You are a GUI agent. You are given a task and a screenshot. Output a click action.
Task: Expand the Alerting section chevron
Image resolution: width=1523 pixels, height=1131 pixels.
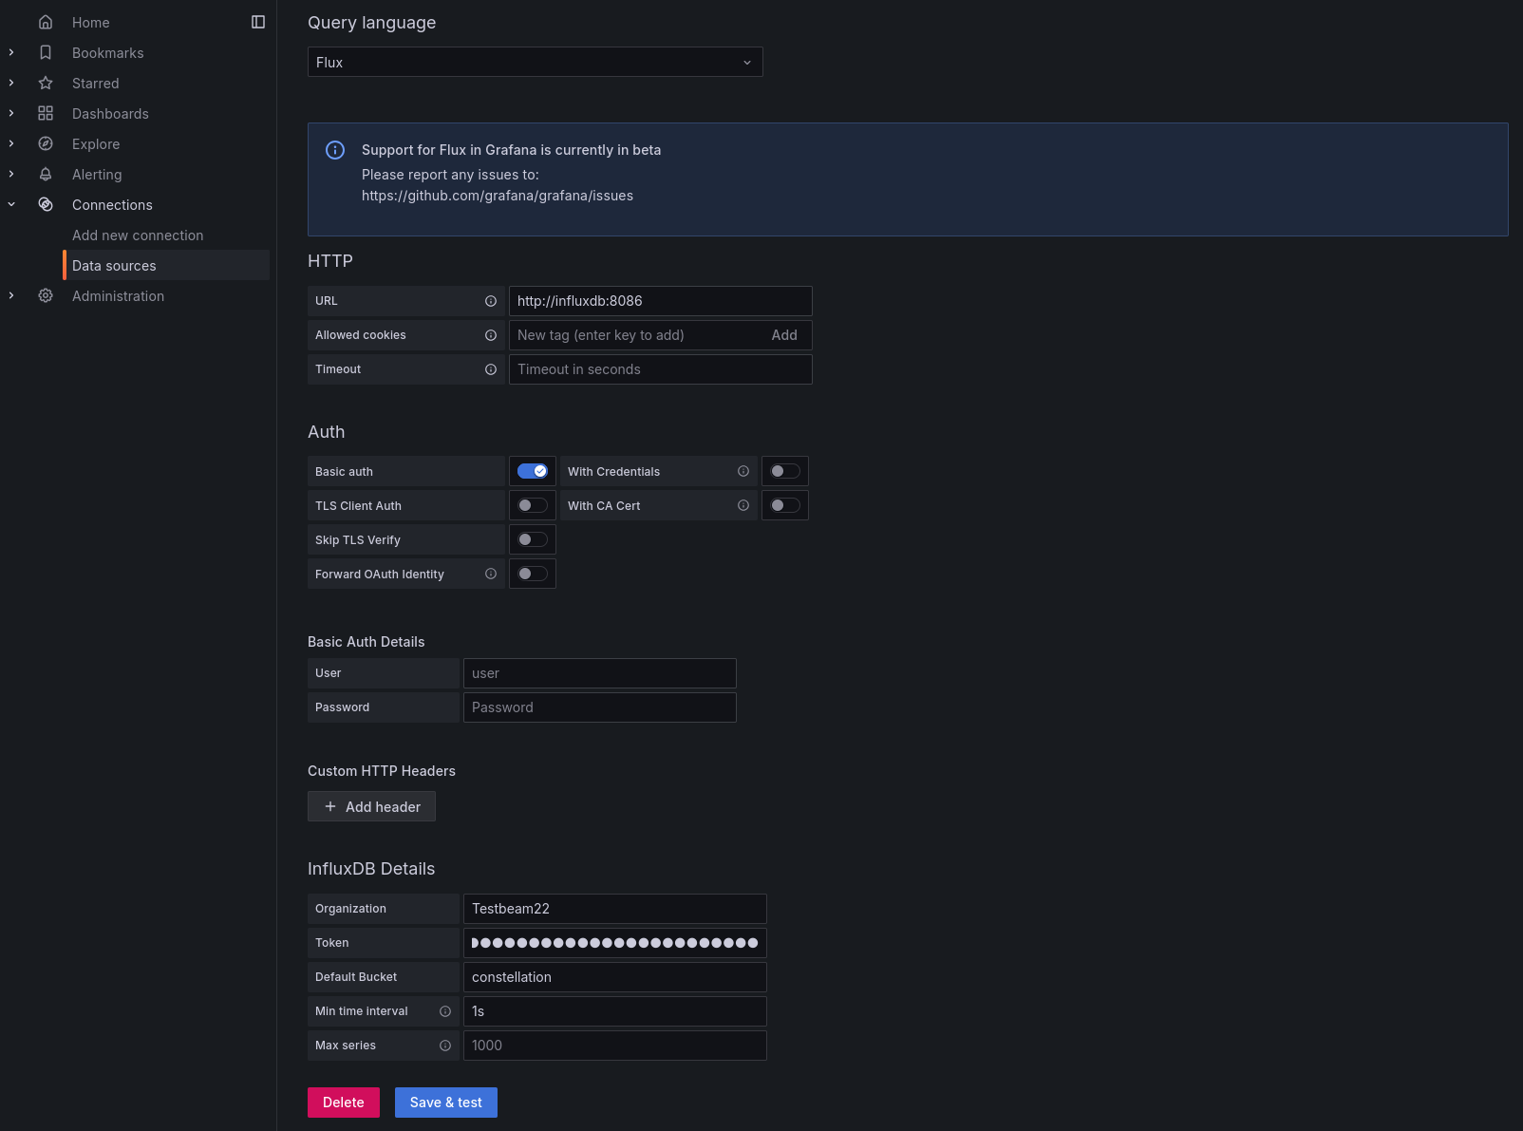tap(11, 174)
